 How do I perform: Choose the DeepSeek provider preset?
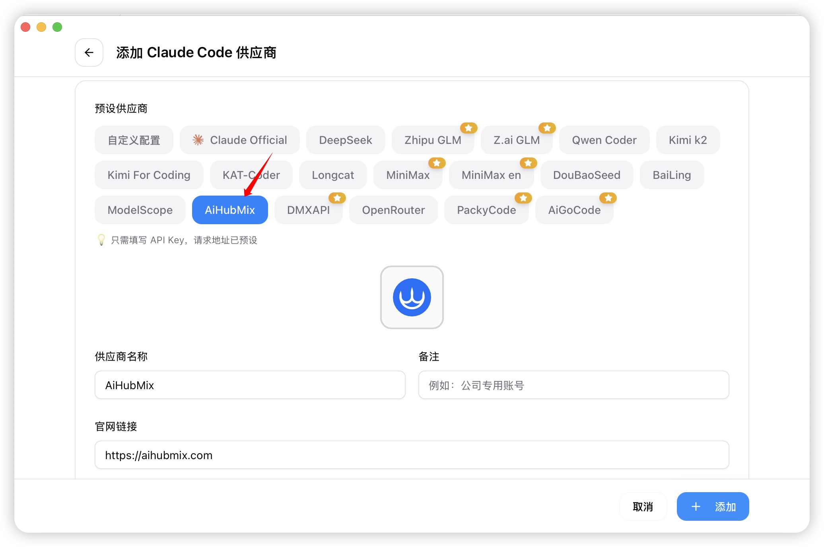click(345, 140)
